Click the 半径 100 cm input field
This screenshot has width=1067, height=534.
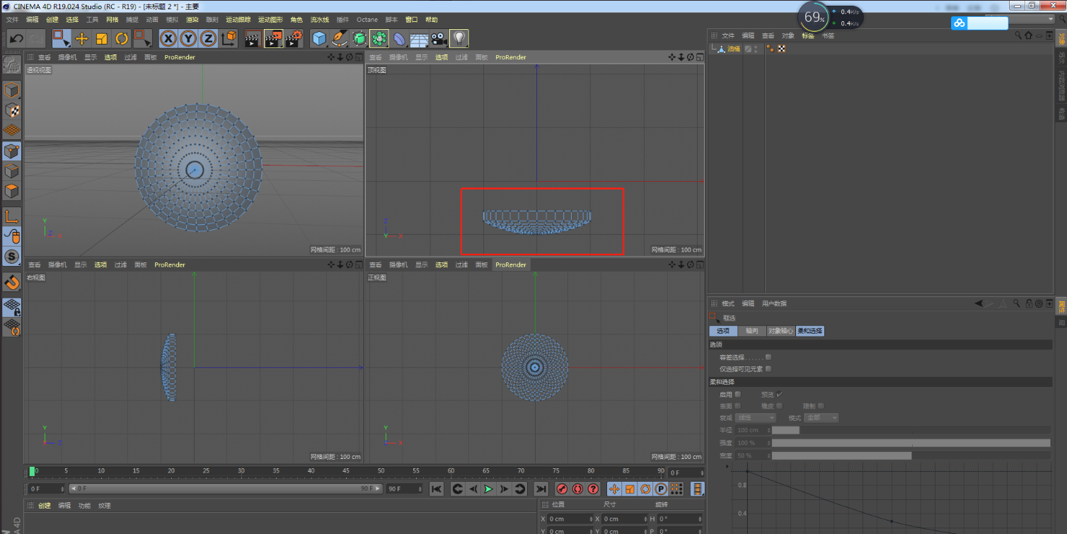pos(751,430)
